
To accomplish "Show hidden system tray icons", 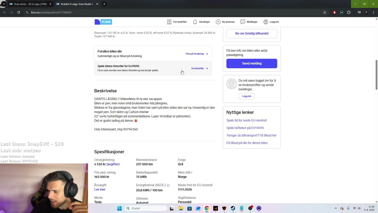I will pos(335,208).
